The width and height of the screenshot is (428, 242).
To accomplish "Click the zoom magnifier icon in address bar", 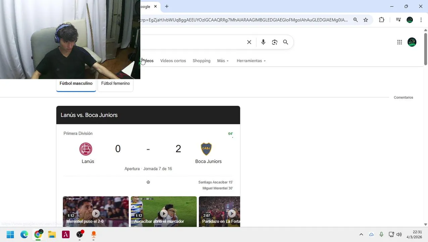I will click(355, 20).
